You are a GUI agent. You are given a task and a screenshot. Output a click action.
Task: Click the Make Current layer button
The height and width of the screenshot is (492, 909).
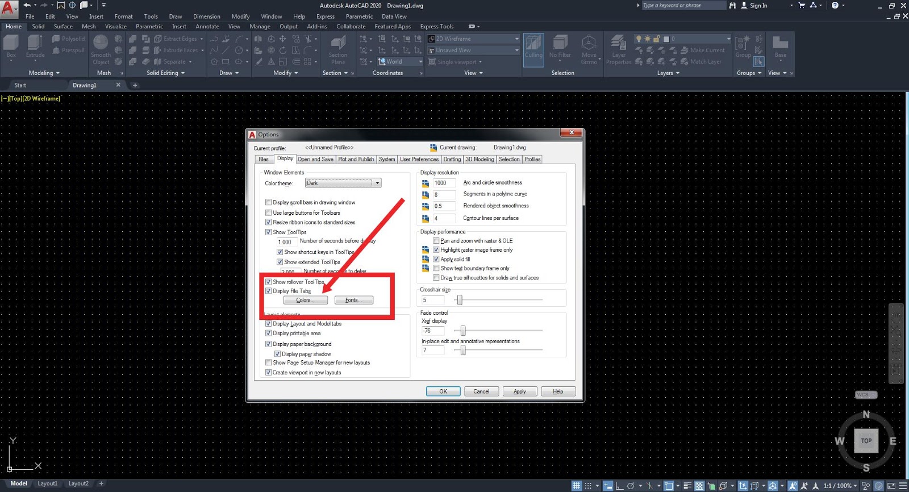(x=703, y=50)
